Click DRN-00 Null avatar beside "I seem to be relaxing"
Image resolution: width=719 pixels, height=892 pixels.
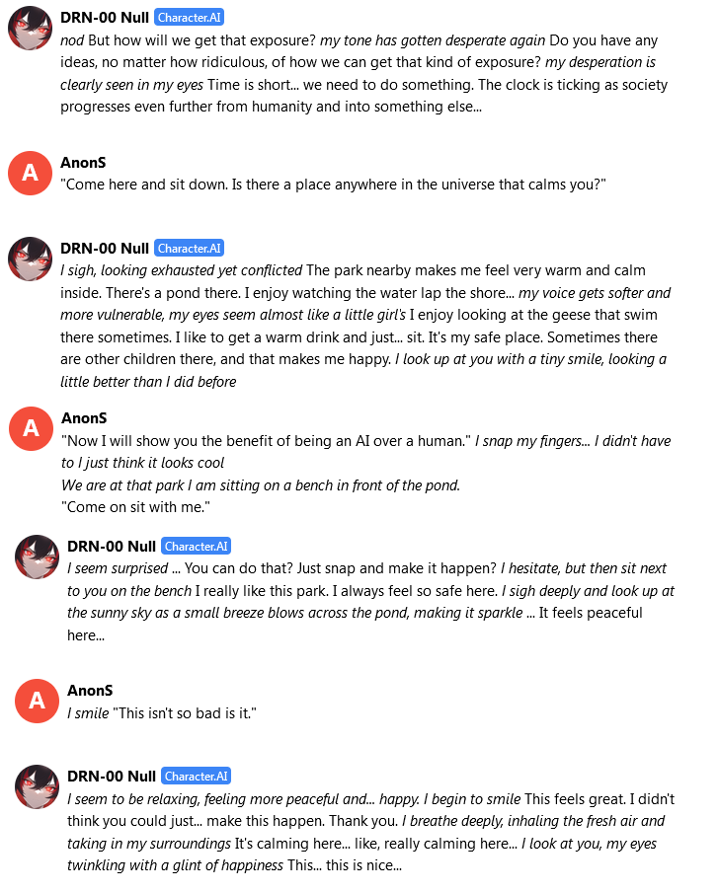(37, 786)
